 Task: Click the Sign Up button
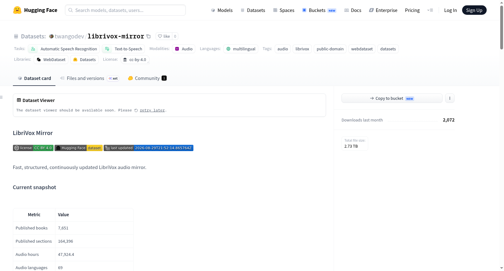pyautogui.click(x=474, y=10)
